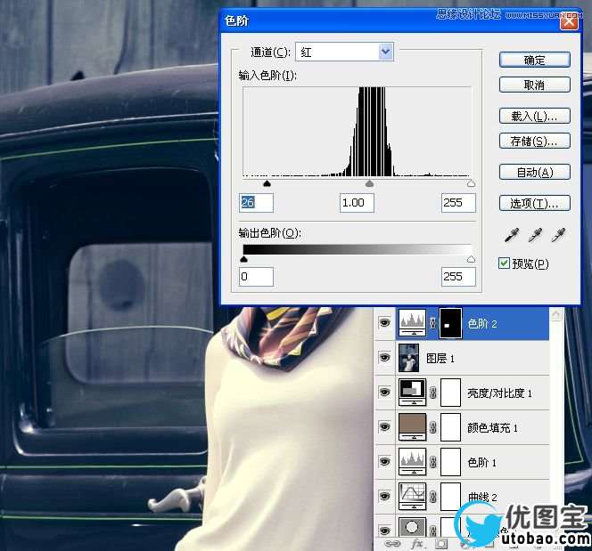Click the input midtone gray slider
Viewport: 592px width, 551px height.
pos(370,184)
